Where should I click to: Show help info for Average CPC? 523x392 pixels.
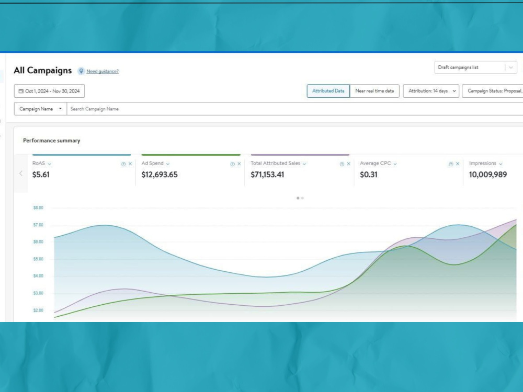click(x=451, y=164)
